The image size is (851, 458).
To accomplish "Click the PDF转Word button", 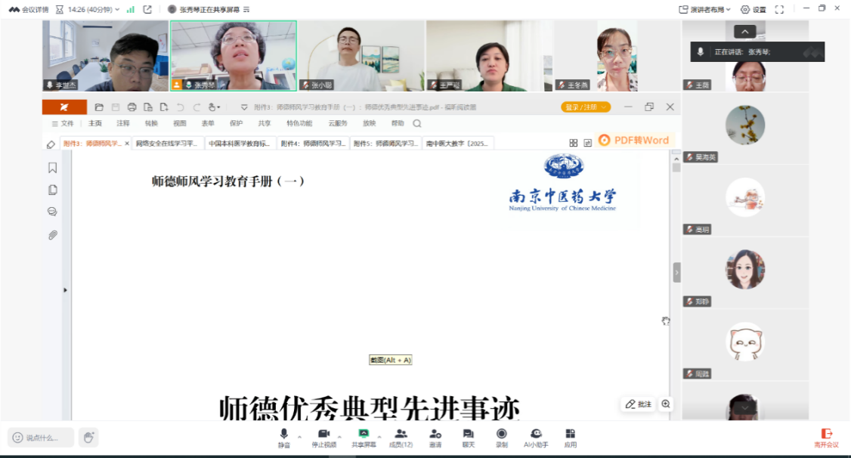I will (x=634, y=140).
